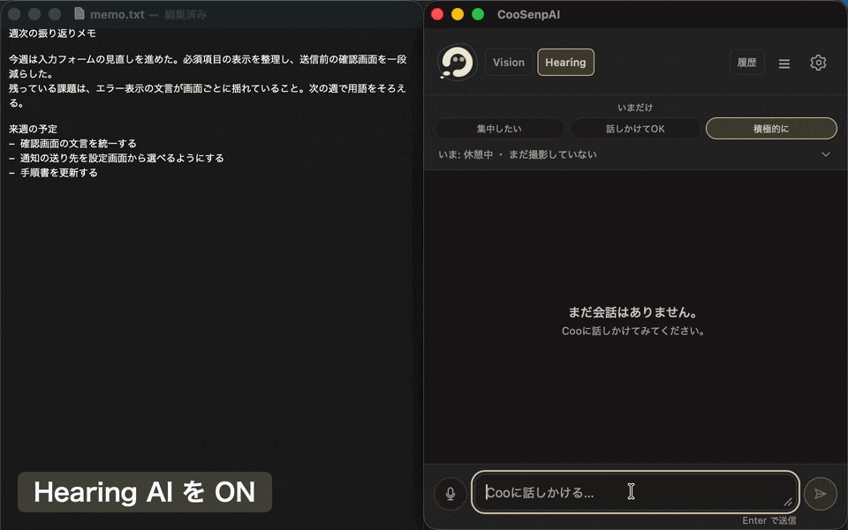Click the 今週は入力フォームの見直し paragraph in memo
This screenshot has width=848, height=530.
[208, 66]
